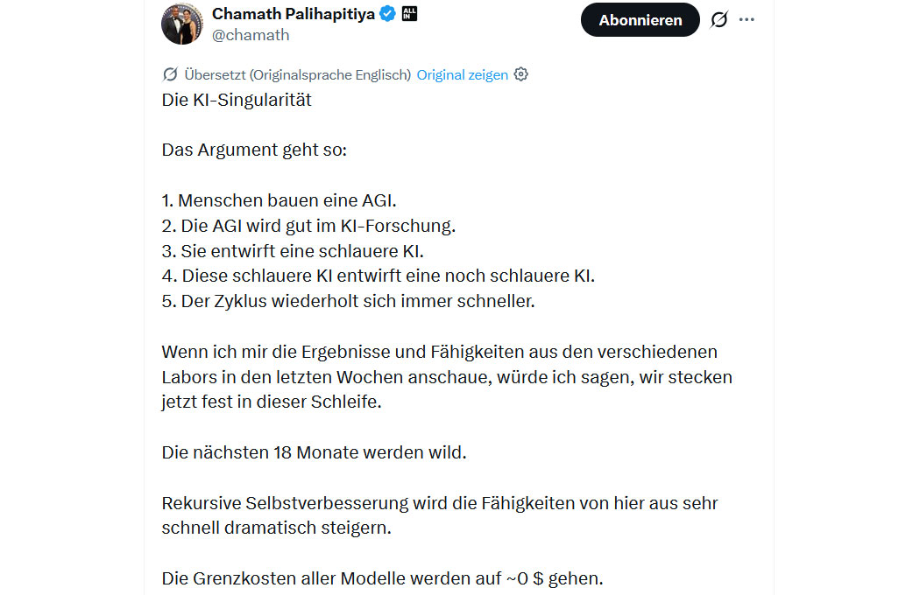Click the Grok icon beside Abonnieren
The height and width of the screenshot is (595, 920).
coord(718,20)
